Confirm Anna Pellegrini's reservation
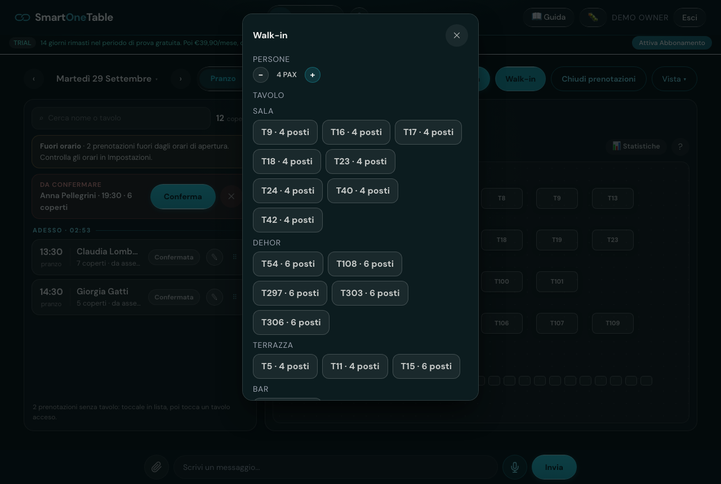 point(183,197)
